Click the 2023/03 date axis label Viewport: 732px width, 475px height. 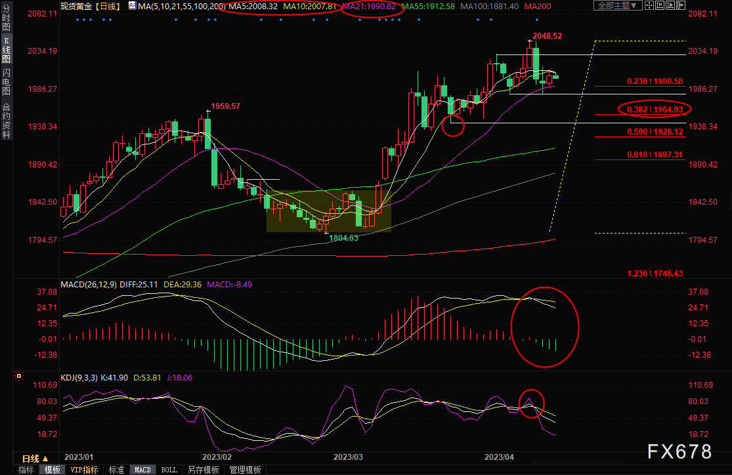click(x=348, y=457)
